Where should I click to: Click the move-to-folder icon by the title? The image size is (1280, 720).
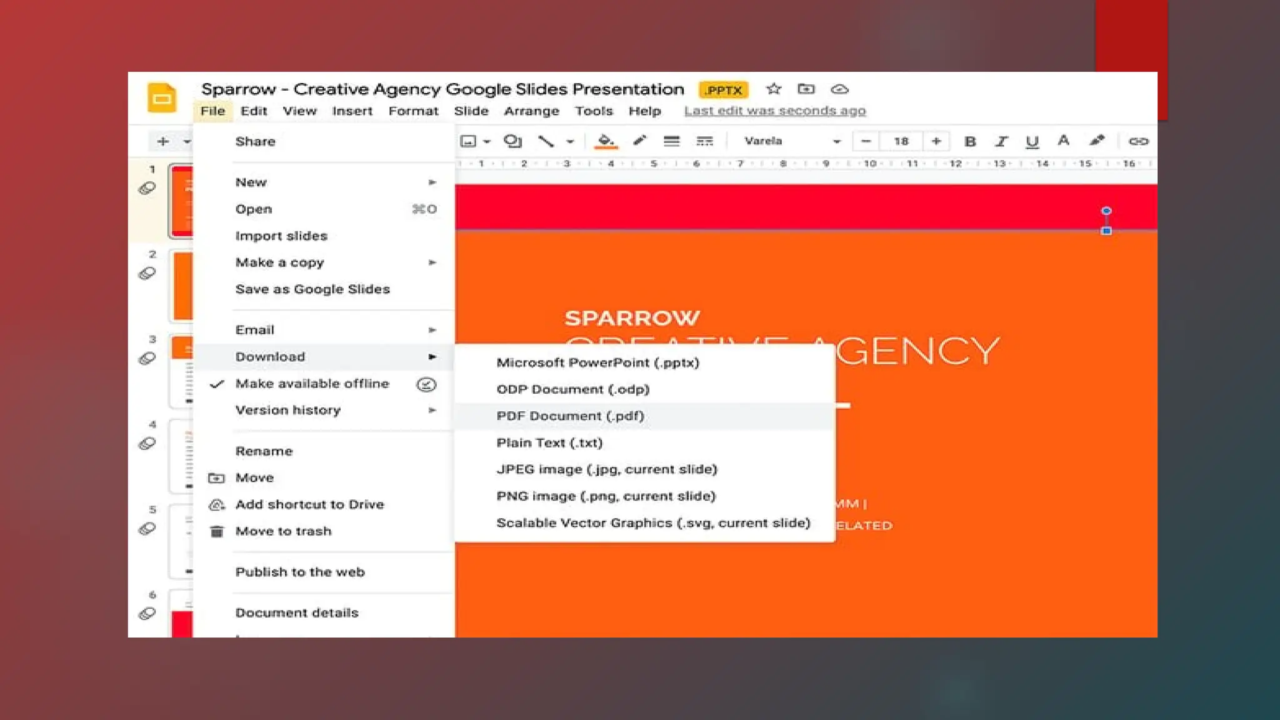[x=806, y=89]
